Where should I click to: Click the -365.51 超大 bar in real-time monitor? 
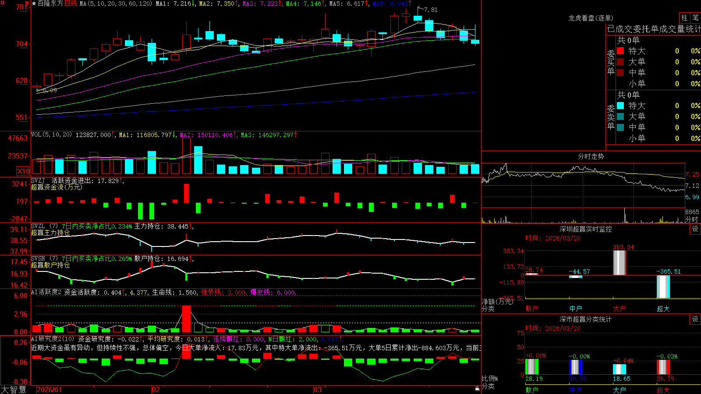tap(663, 287)
